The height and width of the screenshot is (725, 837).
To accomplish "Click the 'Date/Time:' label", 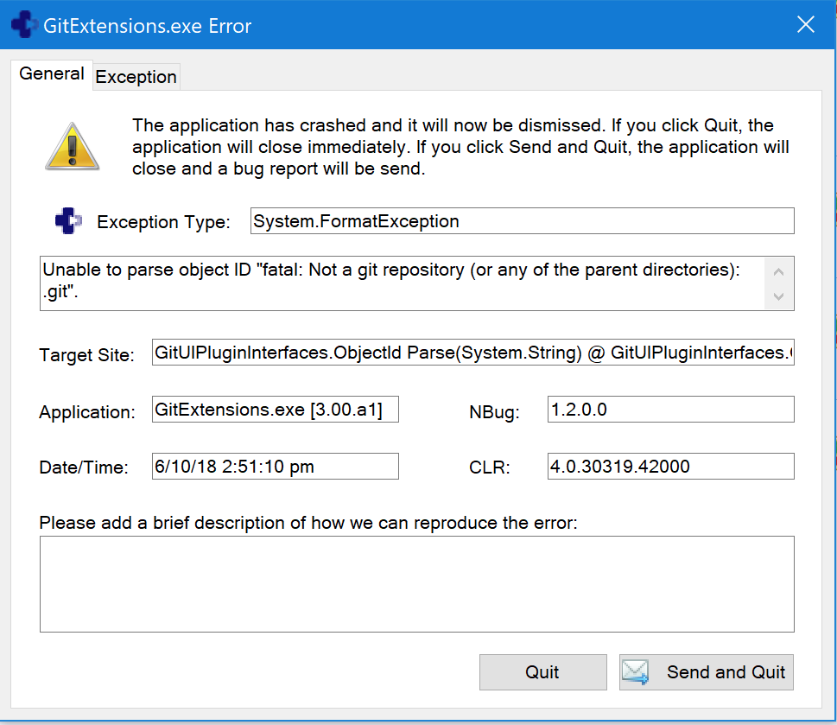I will (84, 467).
